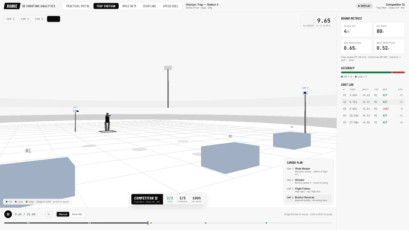
Task: Click the CAM 2 camera head near the shooter
Action: (76, 111)
